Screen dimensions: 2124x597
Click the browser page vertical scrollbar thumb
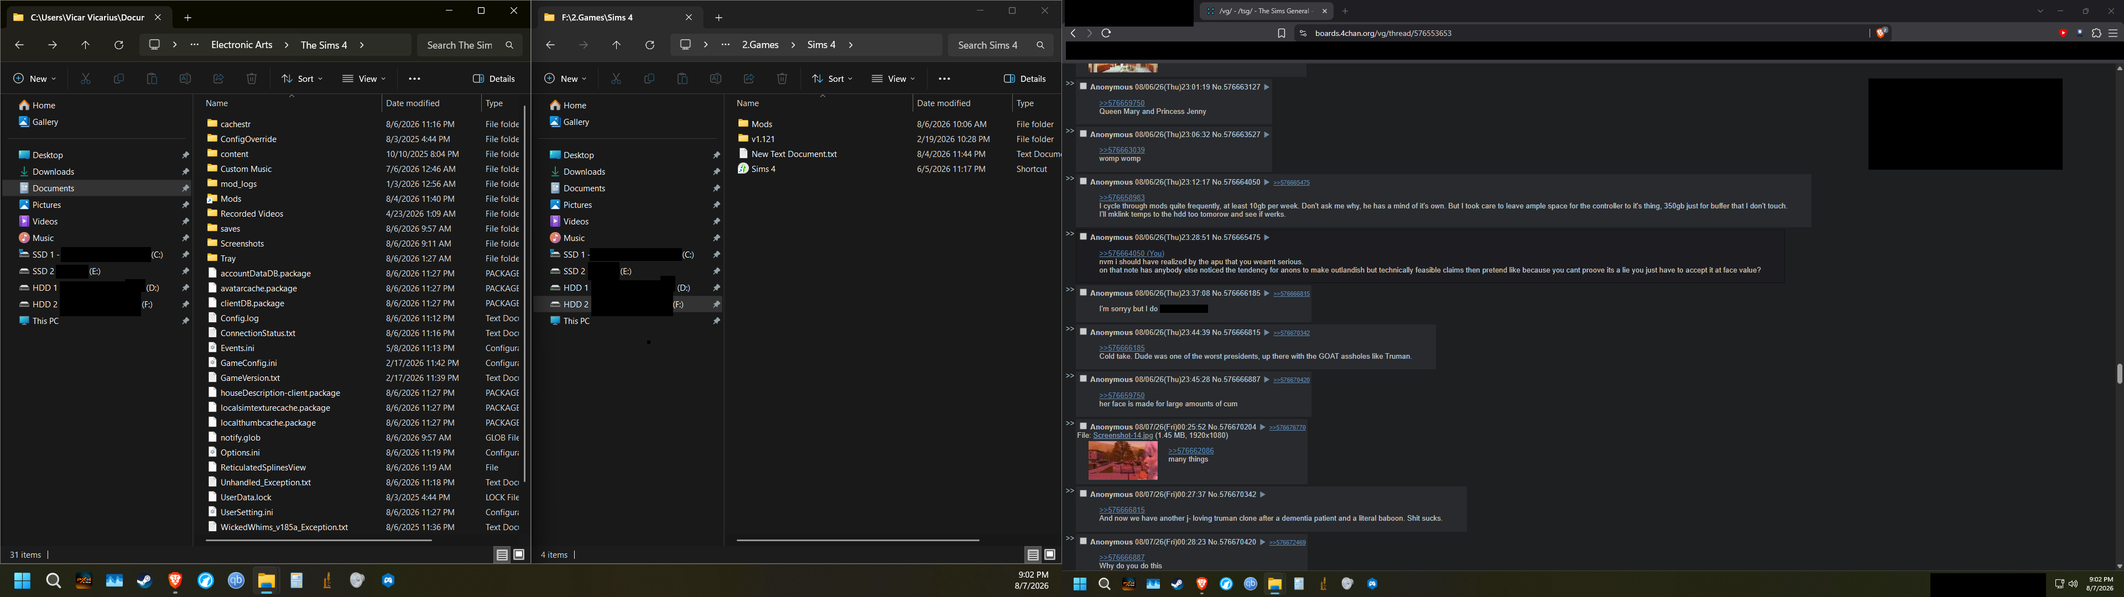pyautogui.click(x=2119, y=374)
